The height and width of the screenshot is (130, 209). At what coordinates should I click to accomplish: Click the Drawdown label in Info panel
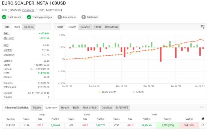tap(9, 55)
